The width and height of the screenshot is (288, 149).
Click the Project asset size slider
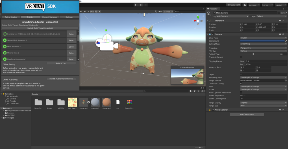tap(199, 147)
